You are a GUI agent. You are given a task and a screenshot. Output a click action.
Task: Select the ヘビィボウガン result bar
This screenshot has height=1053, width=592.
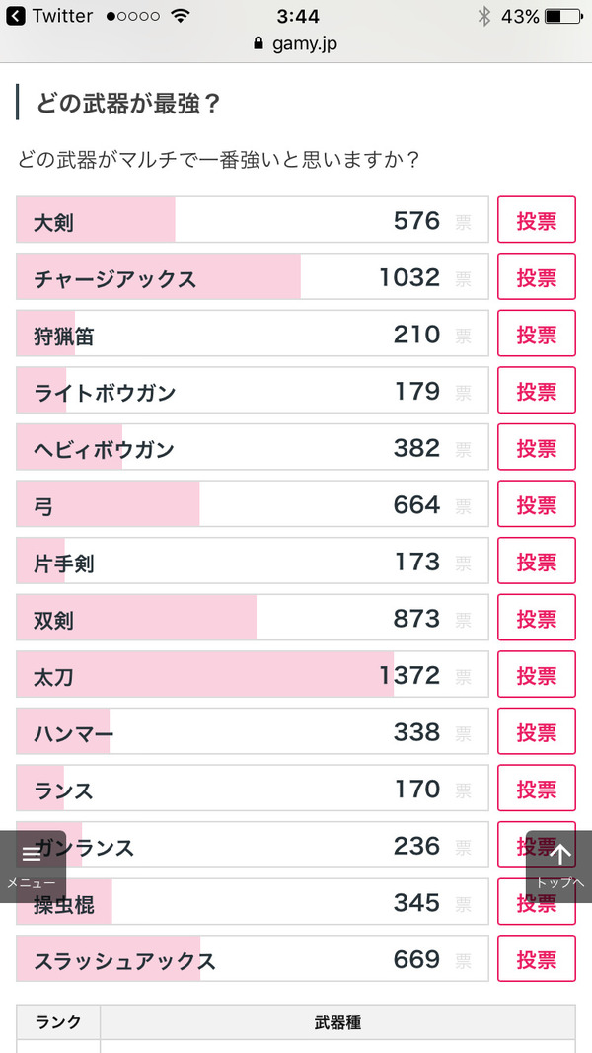253,447
